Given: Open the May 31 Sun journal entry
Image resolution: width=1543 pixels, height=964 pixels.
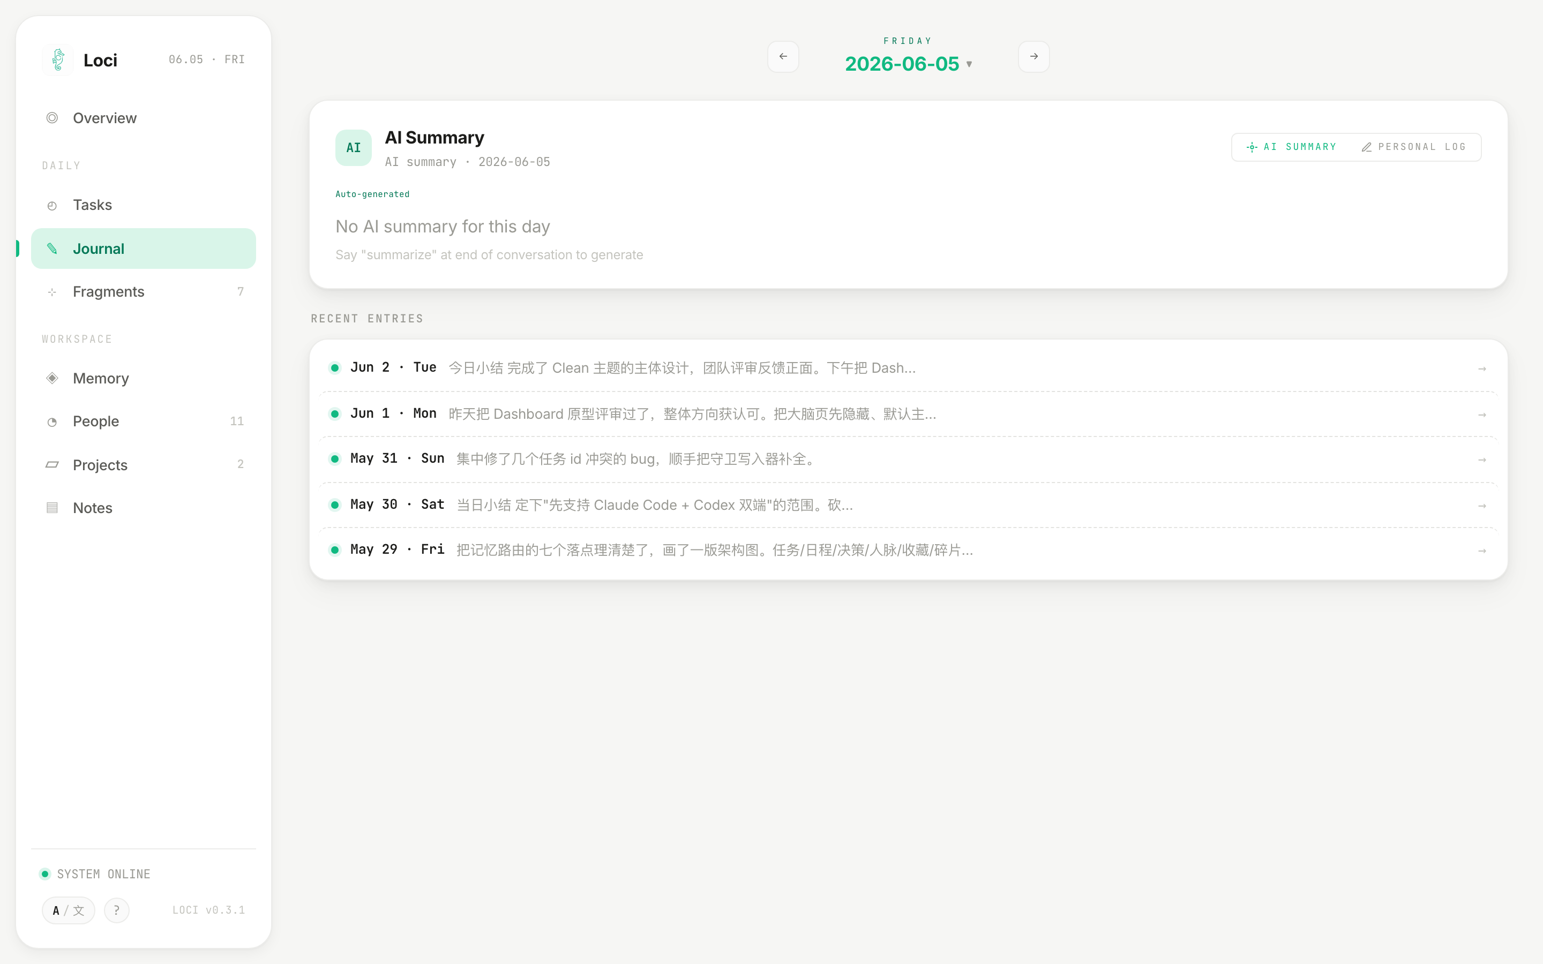Looking at the screenshot, I should 908,459.
